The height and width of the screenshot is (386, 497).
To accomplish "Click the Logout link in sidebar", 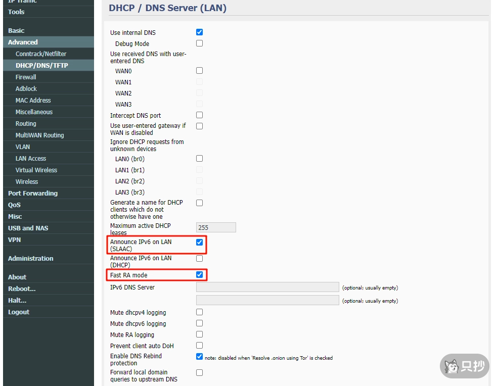I will (19, 312).
